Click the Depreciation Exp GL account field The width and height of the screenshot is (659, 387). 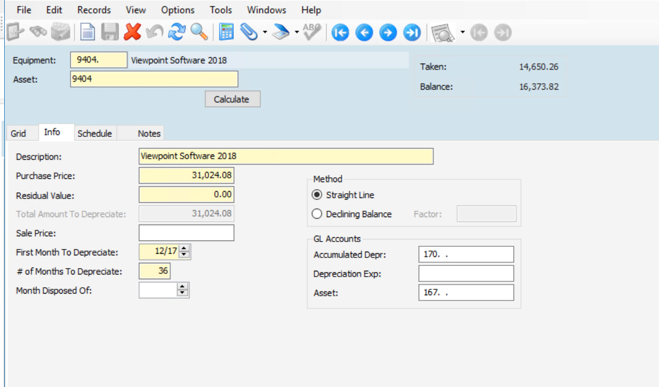(x=466, y=273)
